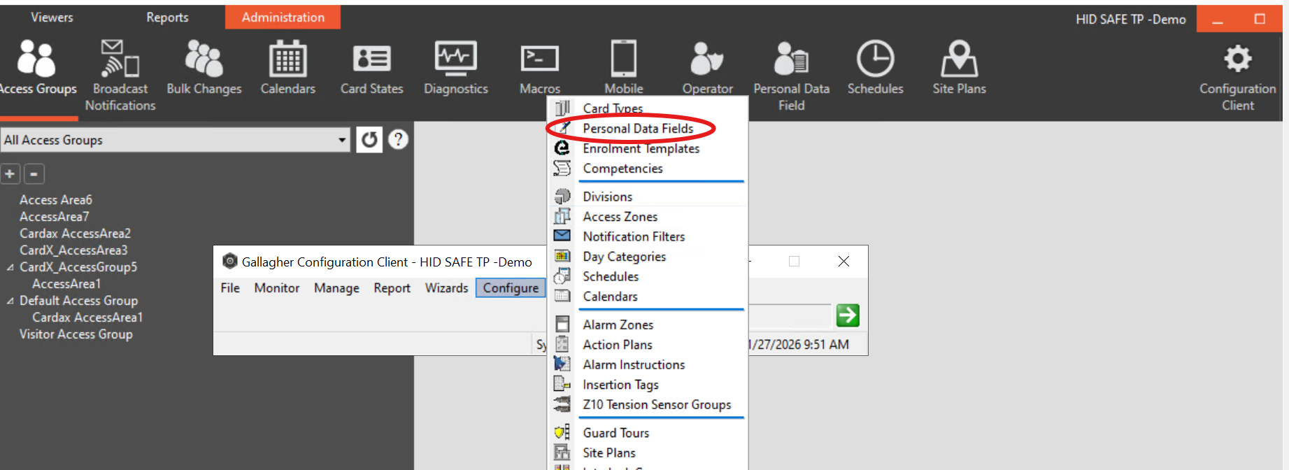Click the green arrow go button
This screenshot has height=470, width=1289.
coord(848,315)
